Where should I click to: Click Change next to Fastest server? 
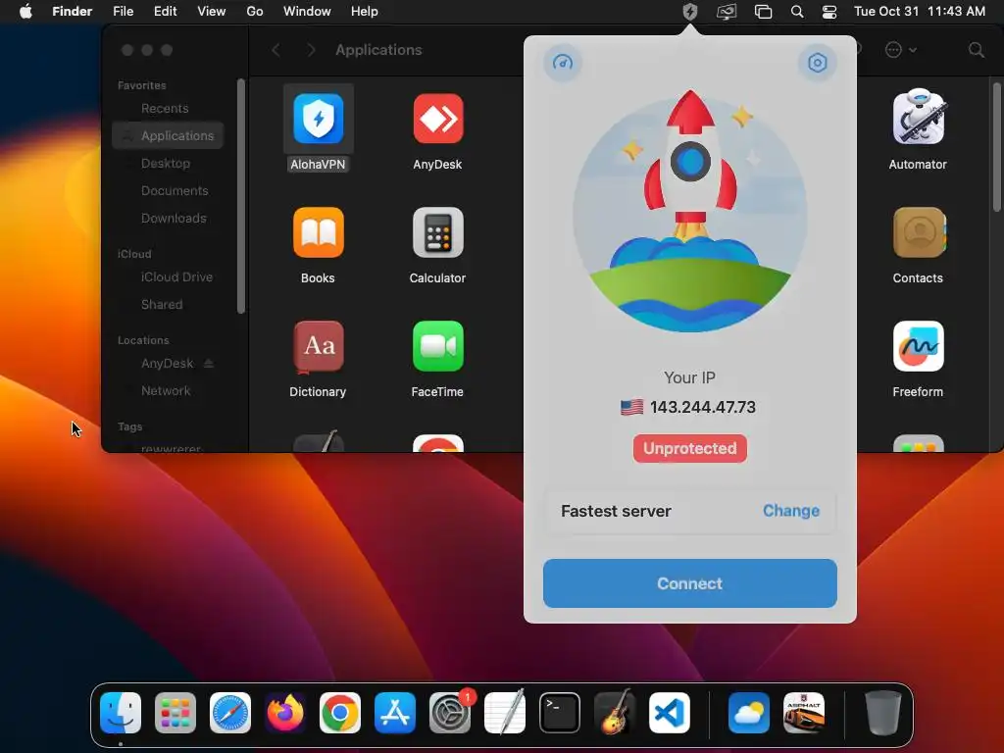point(791,510)
